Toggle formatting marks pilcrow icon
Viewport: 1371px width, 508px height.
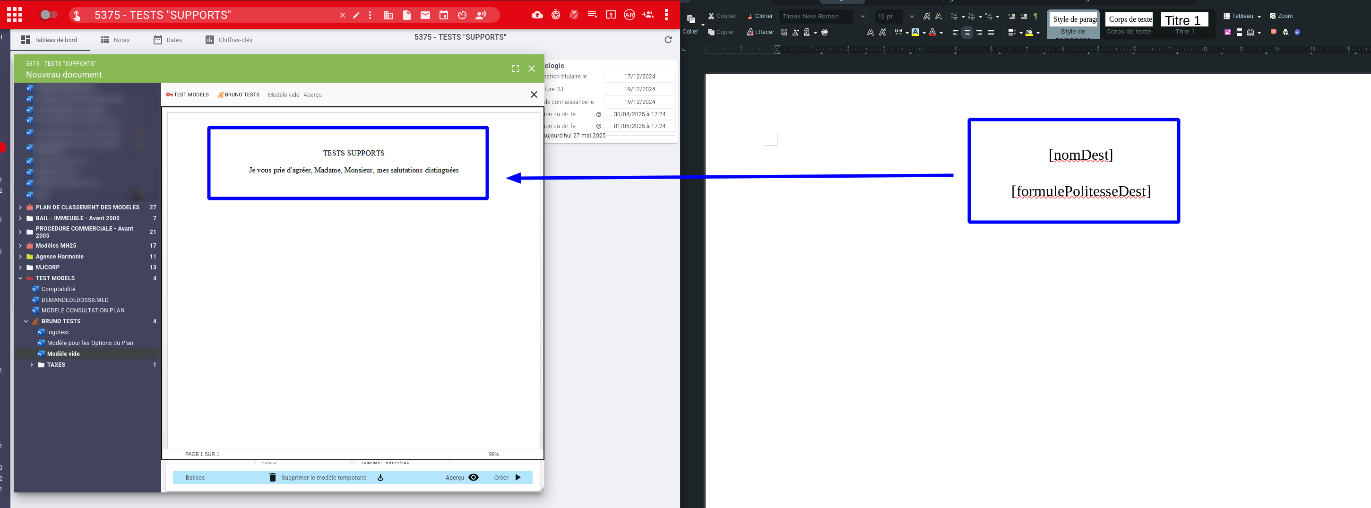(1035, 17)
